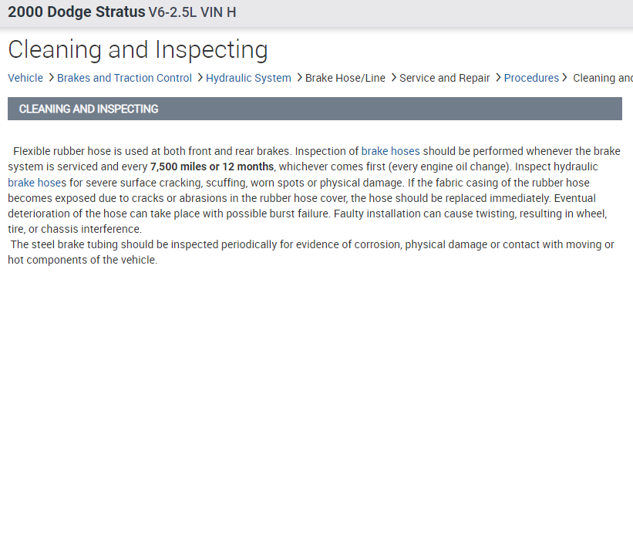
Task: Open the Procedures breadcrumb link
Action: tap(531, 78)
